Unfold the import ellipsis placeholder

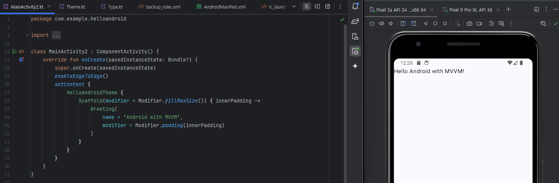[56, 35]
